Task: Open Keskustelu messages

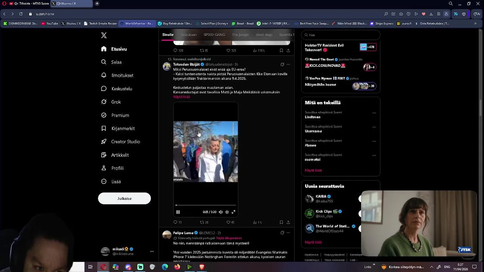Action: click(116, 89)
